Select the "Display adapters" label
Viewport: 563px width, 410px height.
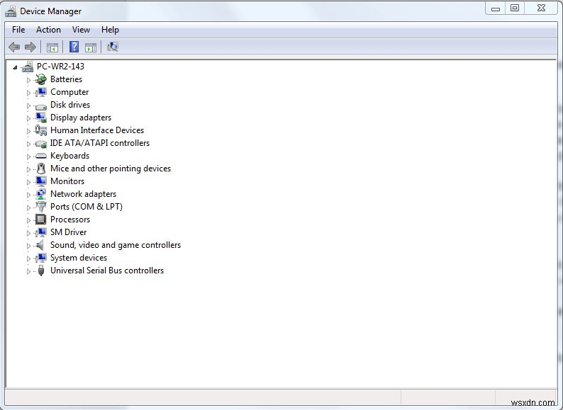[81, 118]
